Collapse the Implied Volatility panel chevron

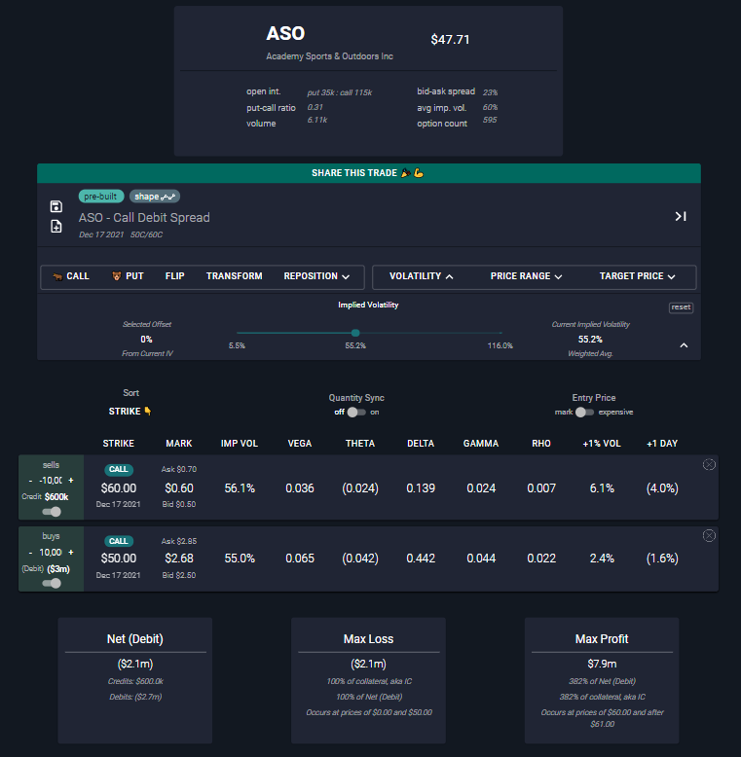coord(684,345)
